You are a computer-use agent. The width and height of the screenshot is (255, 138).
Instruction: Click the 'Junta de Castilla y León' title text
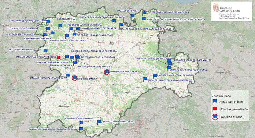230,9
